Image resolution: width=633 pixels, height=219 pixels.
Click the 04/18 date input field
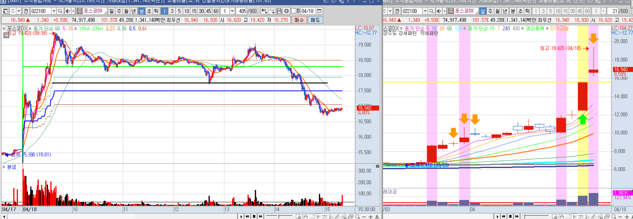tap(308, 11)
